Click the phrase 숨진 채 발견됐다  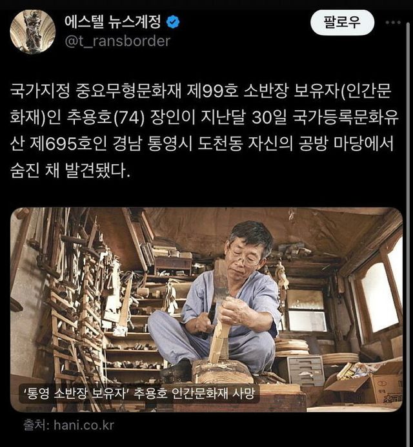click(70, 170)
